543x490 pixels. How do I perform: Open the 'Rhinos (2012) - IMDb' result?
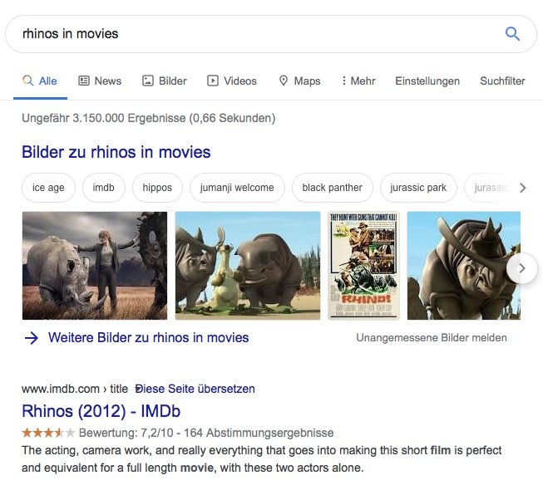pyautogui.click(x=101, y=411)
